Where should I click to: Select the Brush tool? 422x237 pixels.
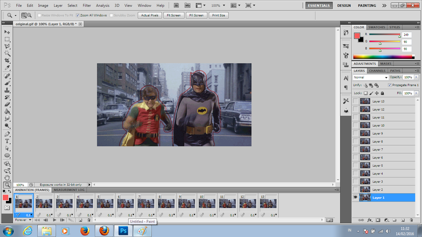(x=7, y=83)
